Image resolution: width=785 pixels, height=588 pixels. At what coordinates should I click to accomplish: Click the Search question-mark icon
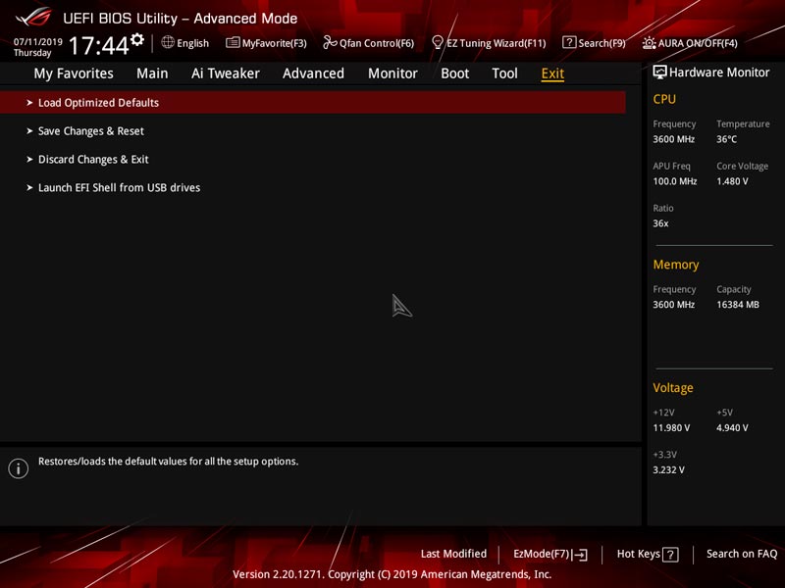coord(569,42)
